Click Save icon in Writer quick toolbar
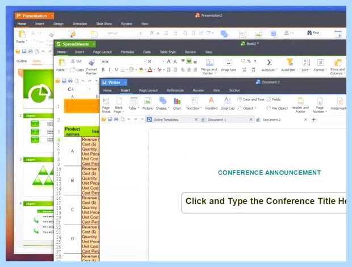Screen dimensions: 352x267 click(110, 119)
